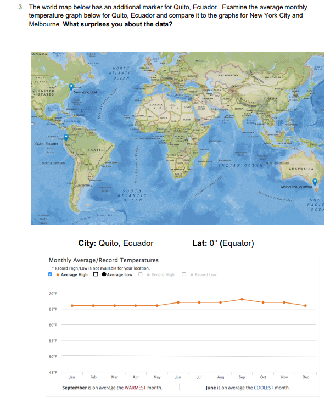Click the Melbourne map pin marker
This screenshot has width=336, height=415.
[315, 182]
